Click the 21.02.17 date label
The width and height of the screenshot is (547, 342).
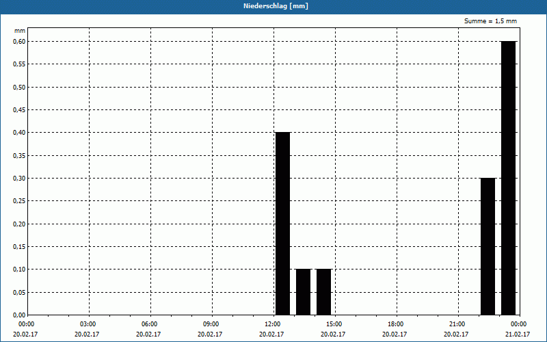pyautogui.click(x=518, y=334)
